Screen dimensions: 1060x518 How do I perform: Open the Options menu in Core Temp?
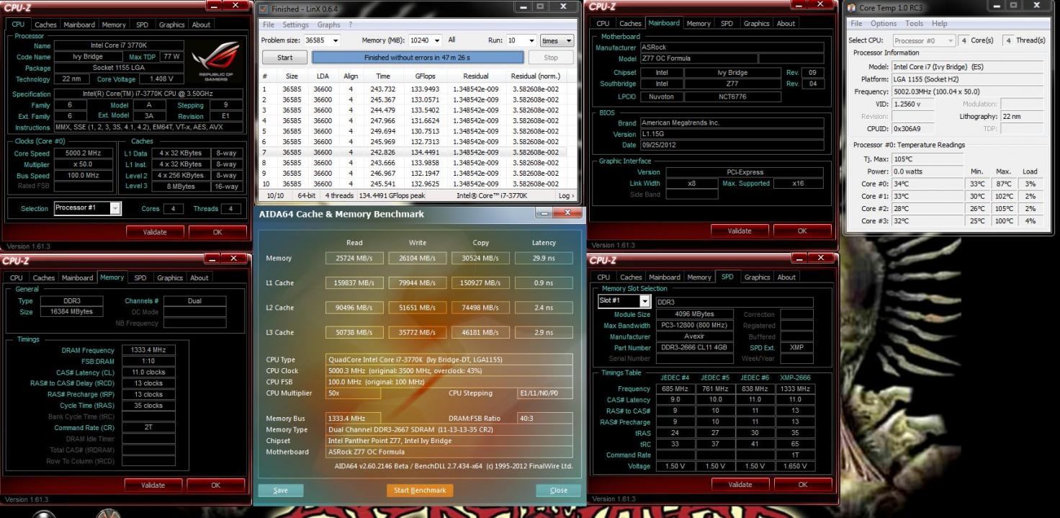tap(884, 24)
